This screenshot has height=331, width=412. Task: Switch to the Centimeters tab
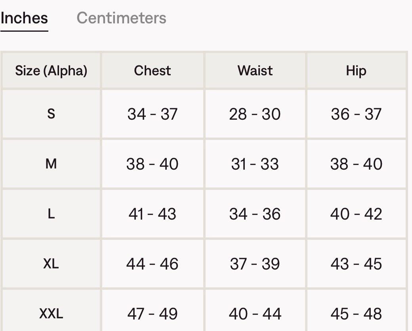[121, 18]
